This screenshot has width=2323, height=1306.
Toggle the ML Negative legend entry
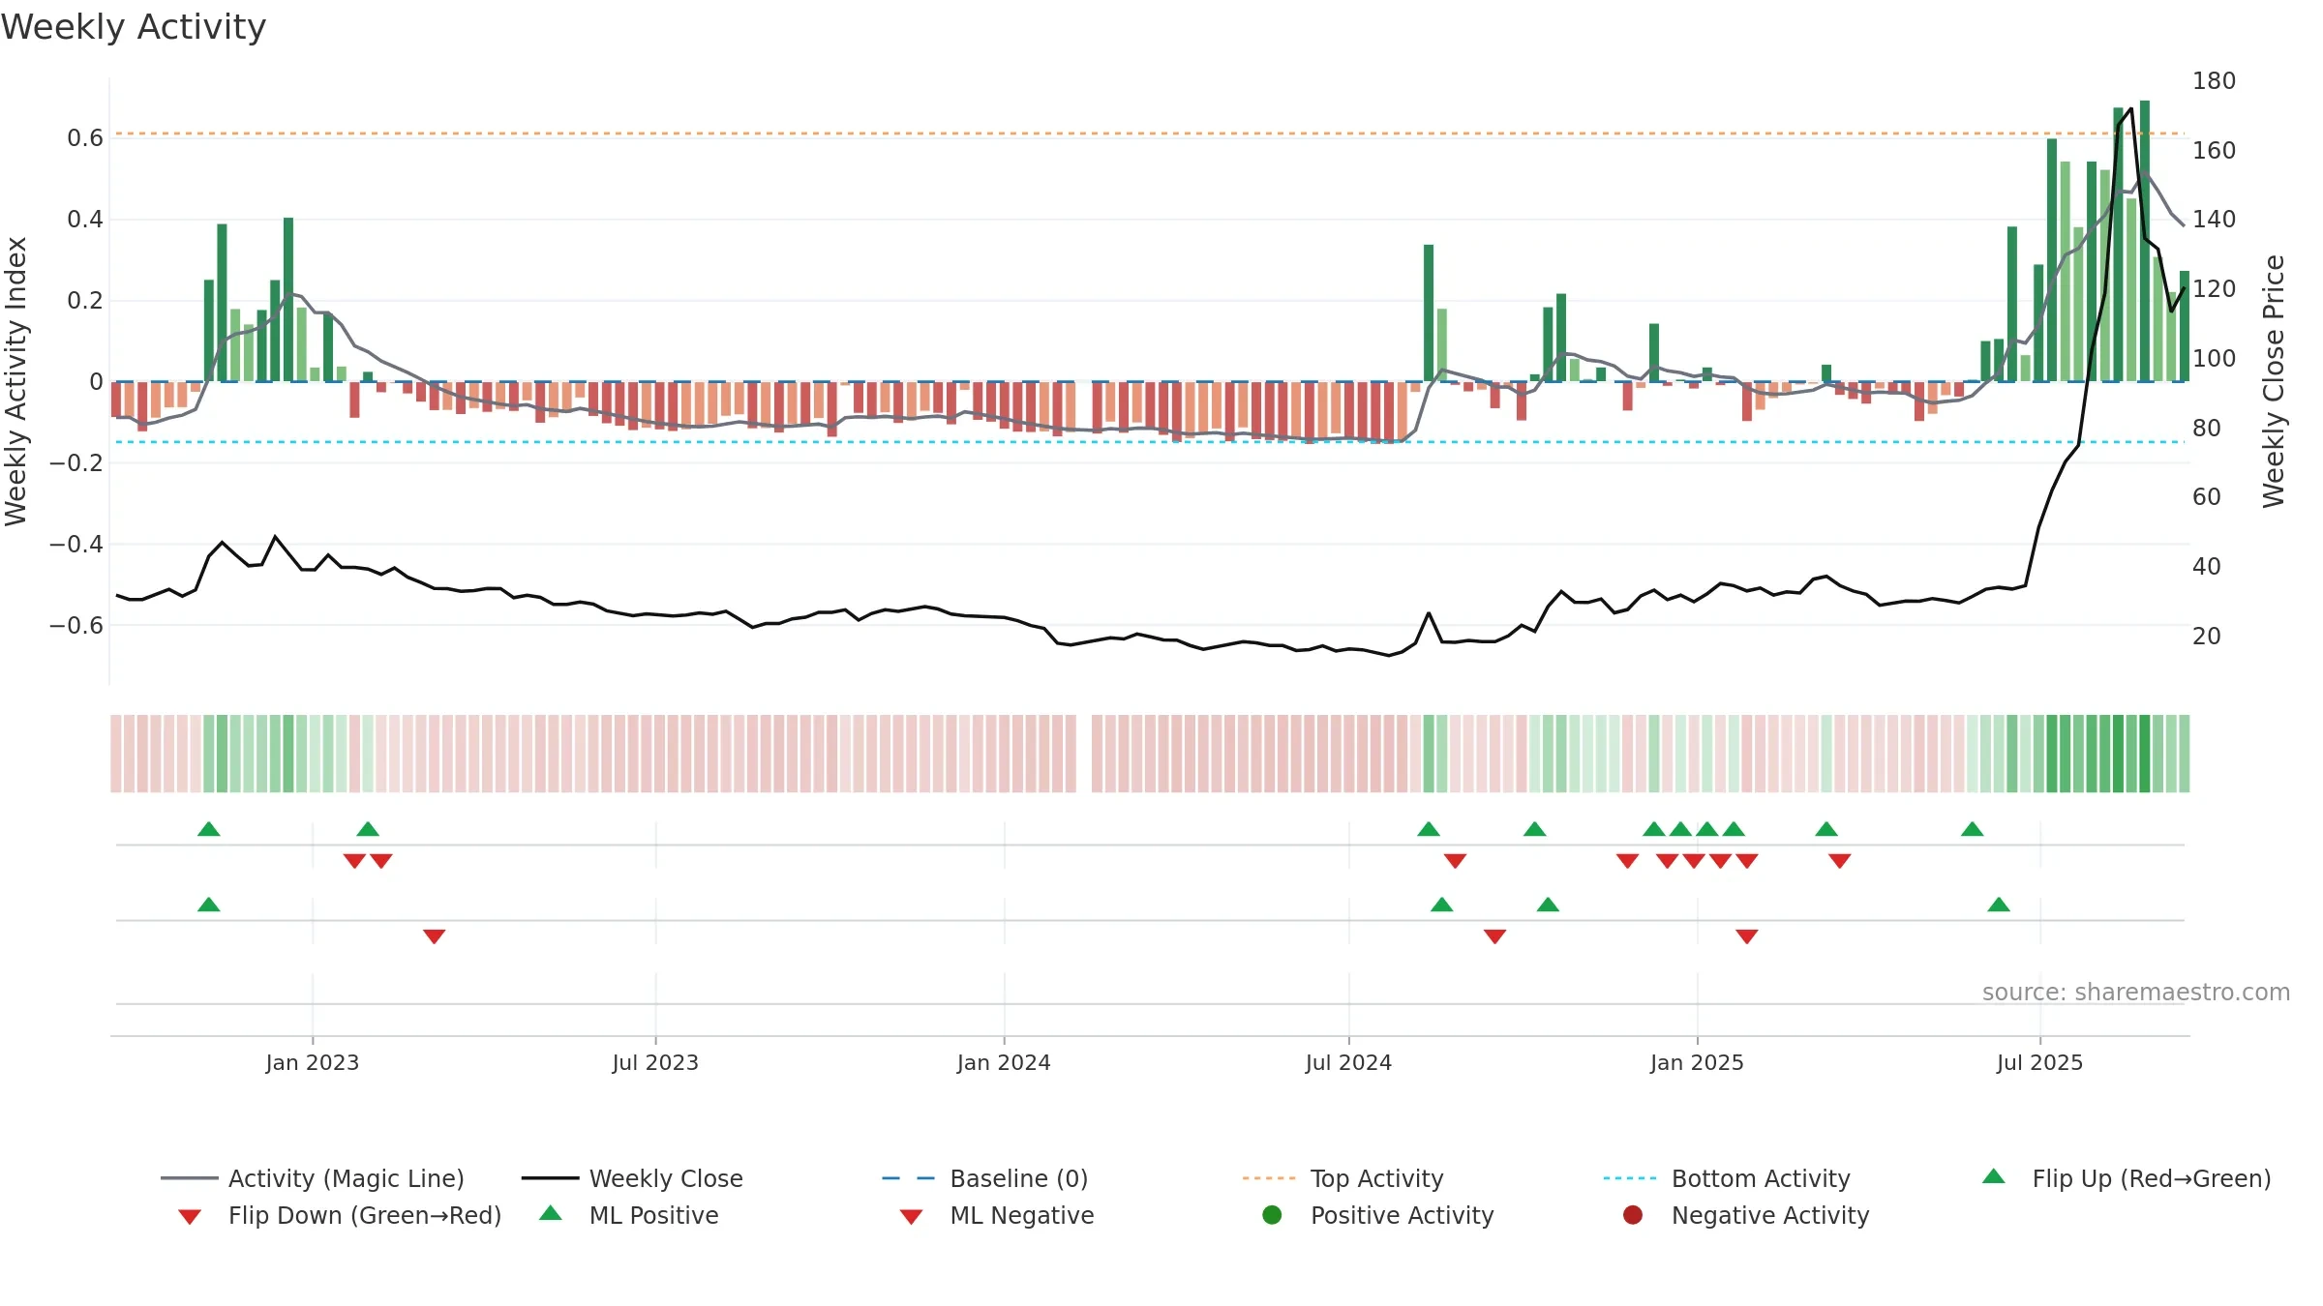point(997,1215)
